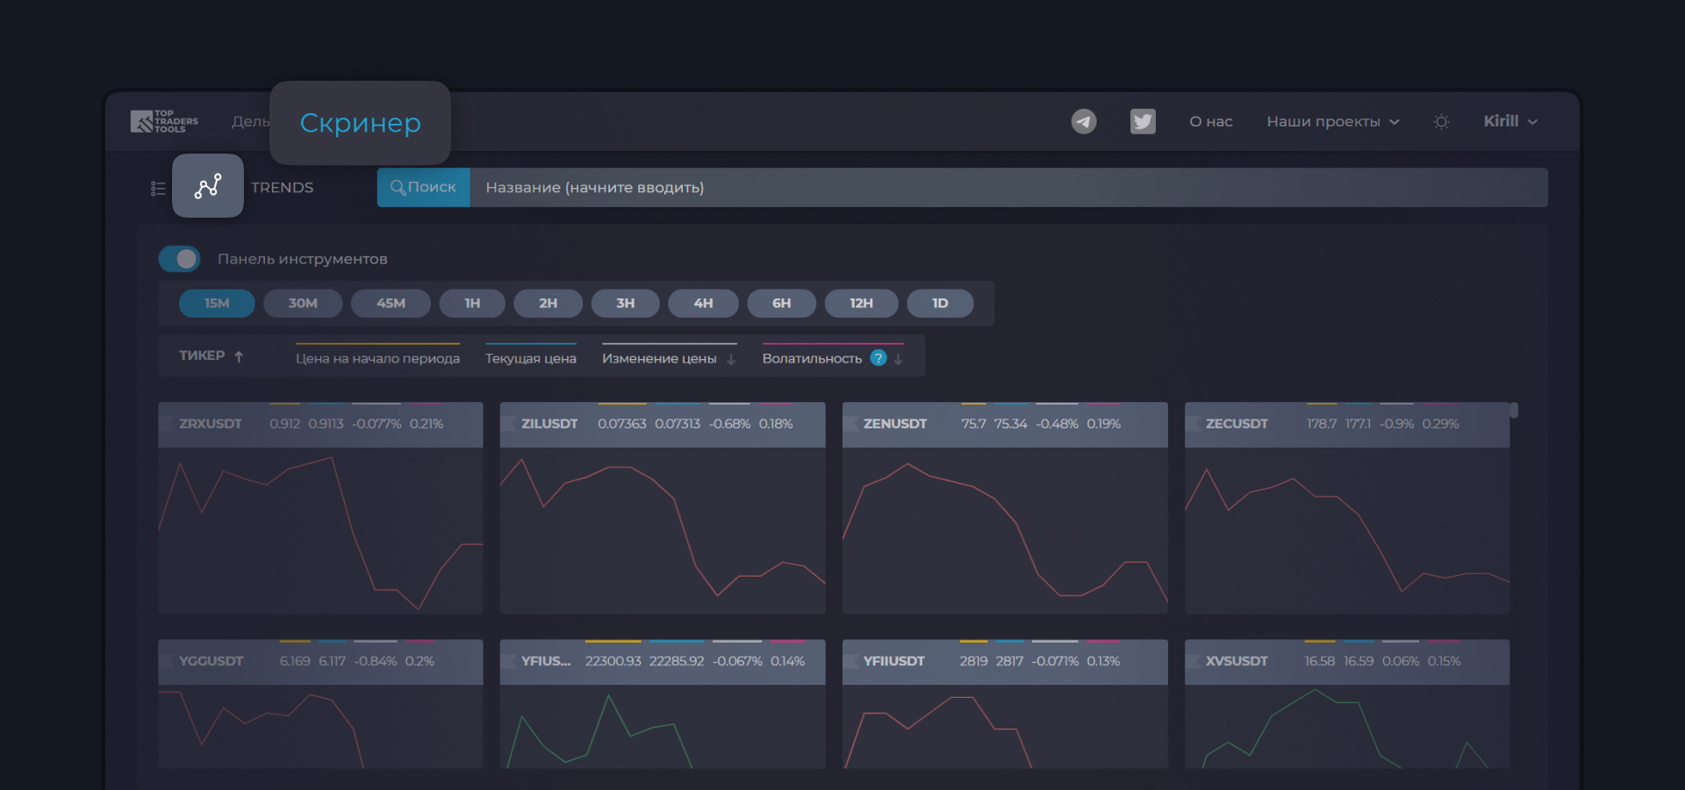Screen dimensions: 1685x790
Task: Click the charts list scrollbar handle
Action: point(1514,410)
